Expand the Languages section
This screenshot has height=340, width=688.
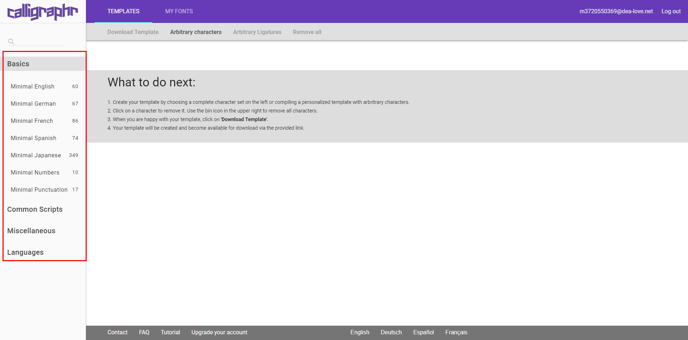(25, 252)
